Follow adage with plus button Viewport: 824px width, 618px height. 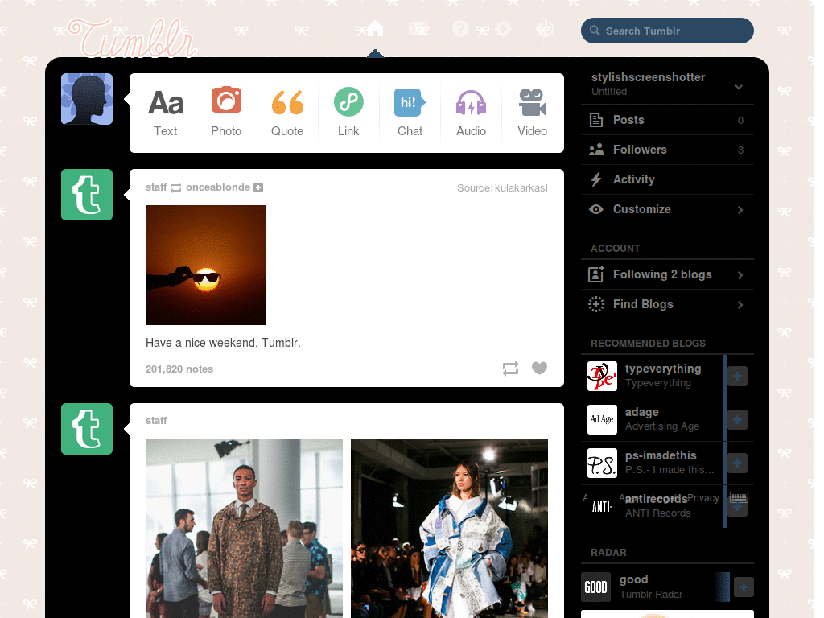tap(737, 420)
